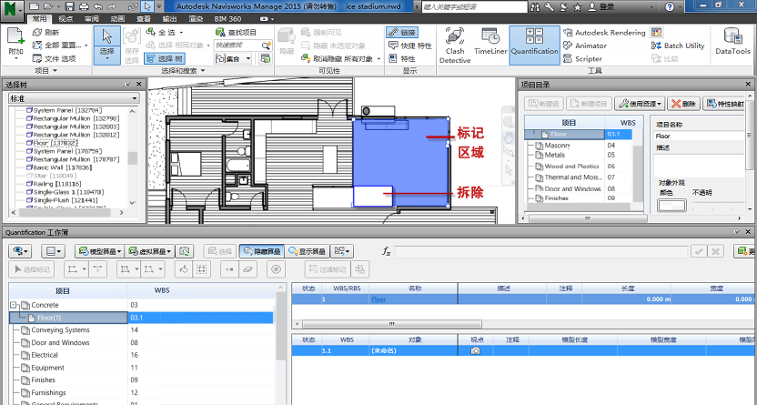Click the Unhide All Objects (取消隐藏) icon
The width and height of the screenshot is (757, 405).
pyautogui.click(x=305, y=58)
